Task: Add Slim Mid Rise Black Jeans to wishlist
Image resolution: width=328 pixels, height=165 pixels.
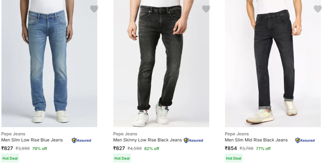Action: pos(318,9)
